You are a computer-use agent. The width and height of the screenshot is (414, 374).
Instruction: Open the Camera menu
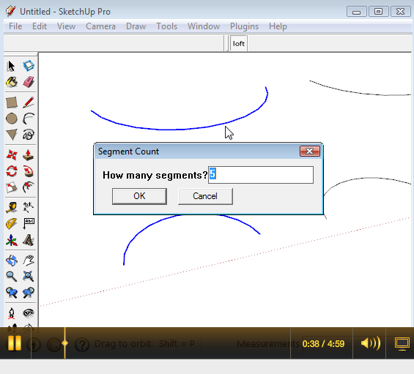coord(100,26)
